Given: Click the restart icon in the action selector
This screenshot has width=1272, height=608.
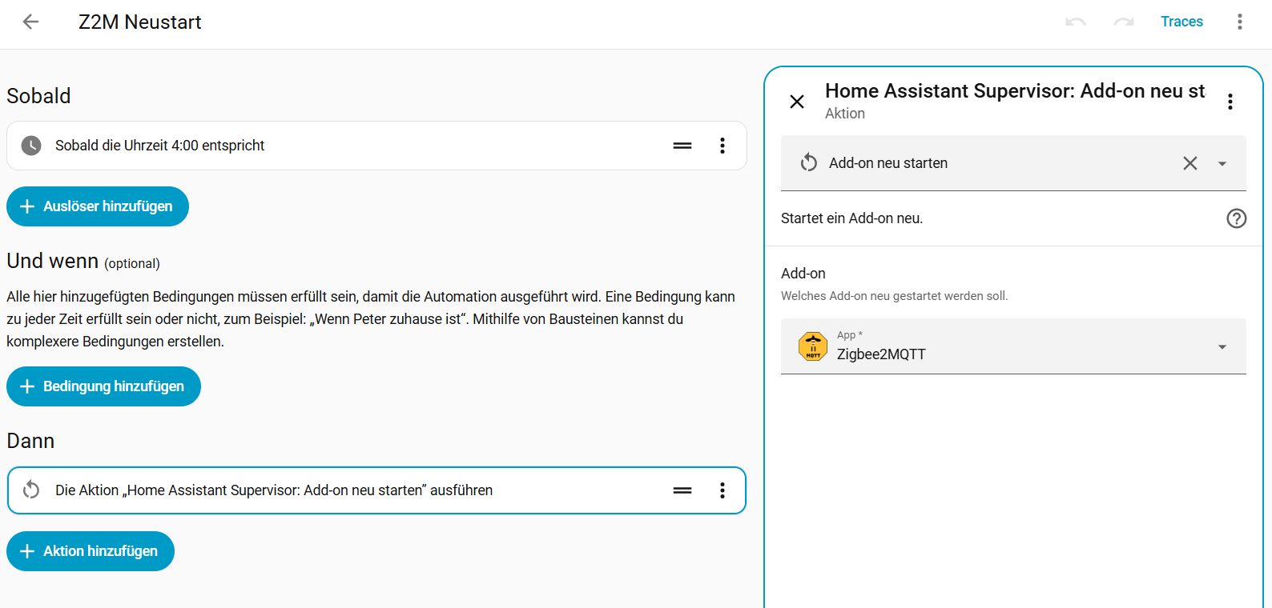Looking at the screenshot, I should pyautogui.click(x=809, y=163).
